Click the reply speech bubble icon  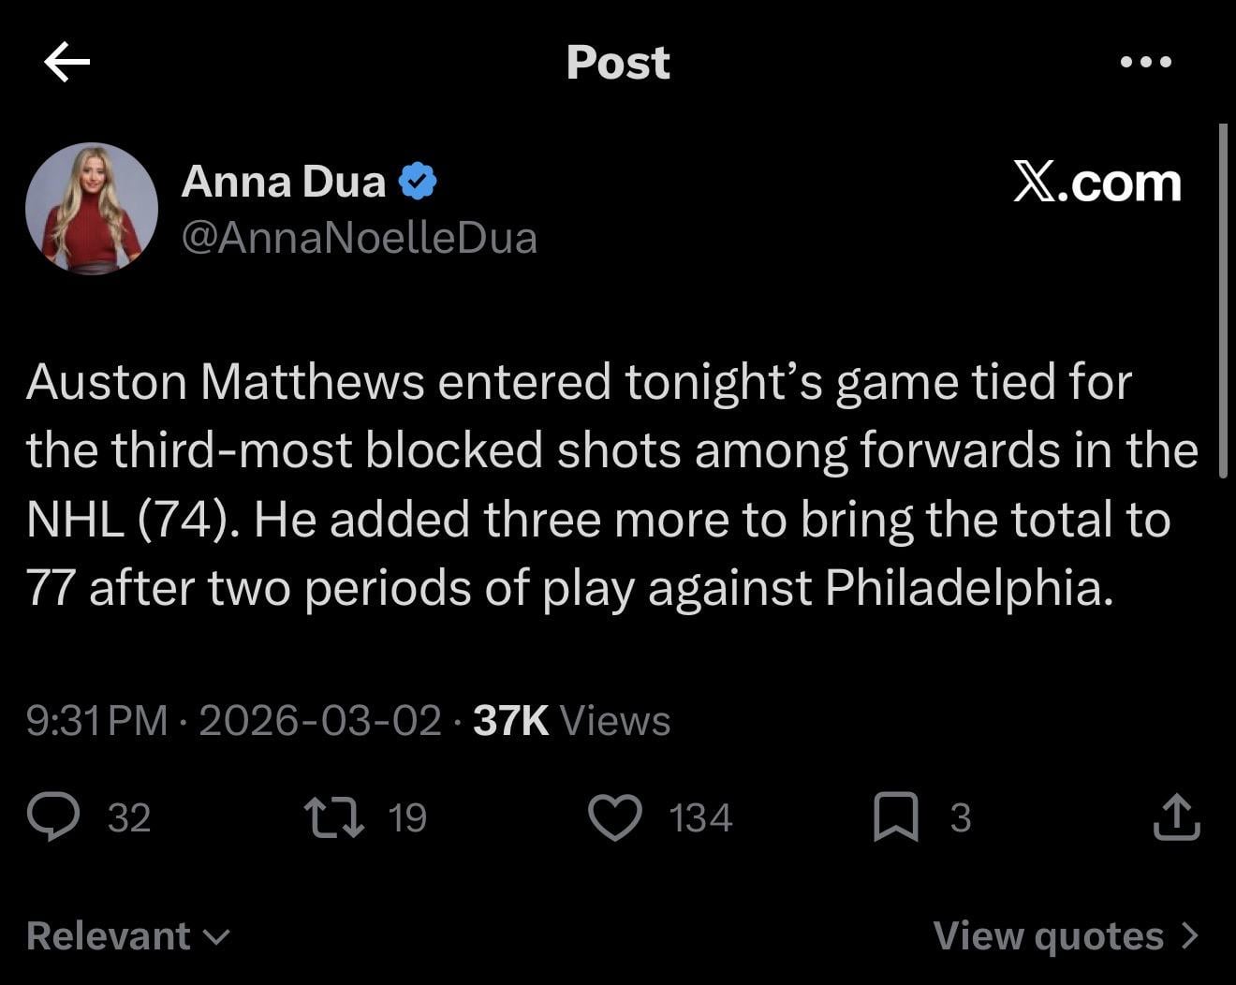[x=53, y=816]
